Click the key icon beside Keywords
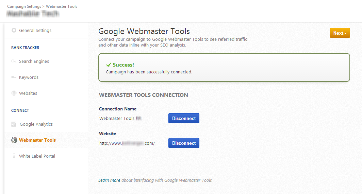The image size is (362, 194). click(14, 77)
